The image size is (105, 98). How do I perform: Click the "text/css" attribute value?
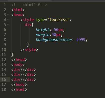coord(58,20)
